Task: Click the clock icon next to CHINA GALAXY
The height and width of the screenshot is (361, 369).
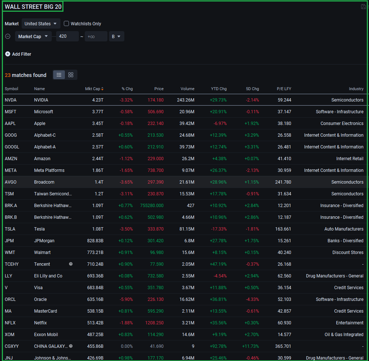Action: pos(71,346)
